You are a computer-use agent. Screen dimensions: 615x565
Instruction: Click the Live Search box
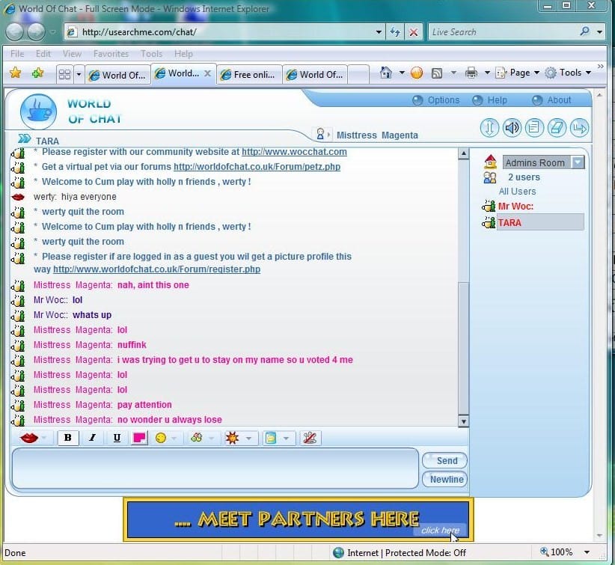click(x=504, y=31)
